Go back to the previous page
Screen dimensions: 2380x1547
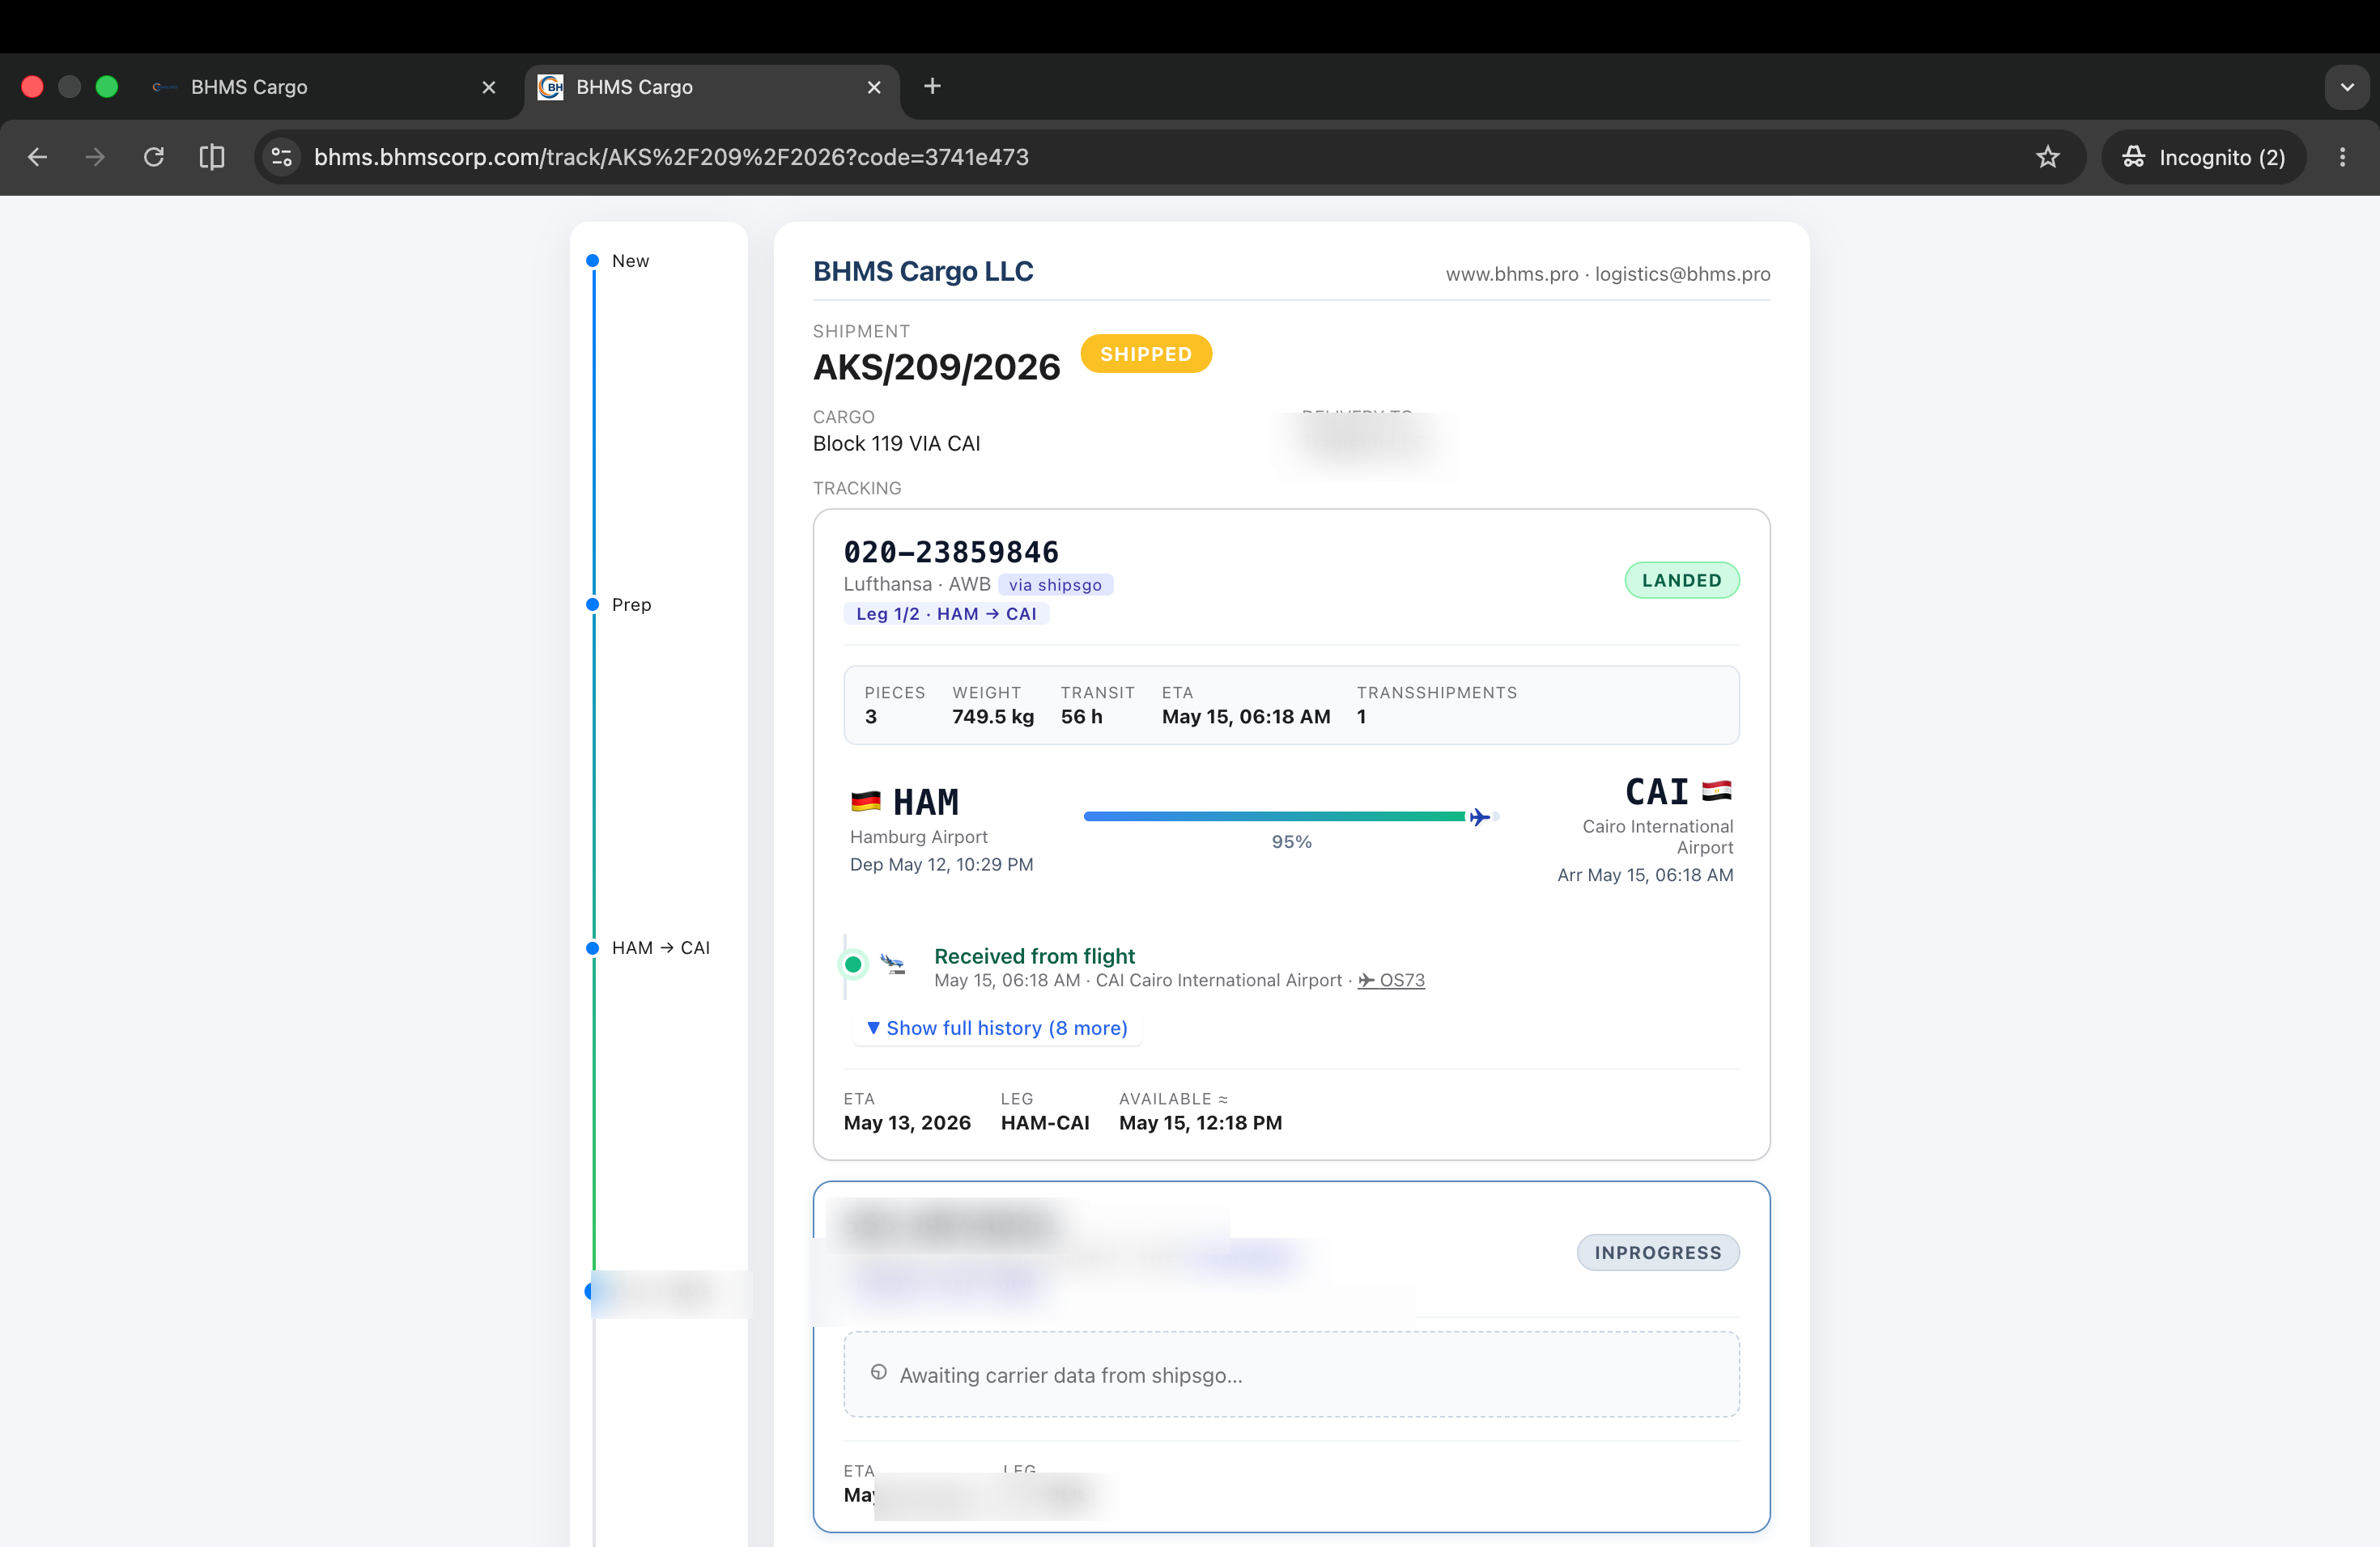pos(37,157)
